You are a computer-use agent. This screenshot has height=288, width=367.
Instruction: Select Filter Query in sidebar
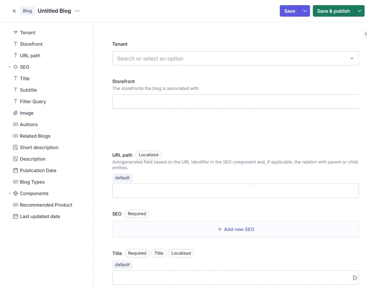(33, 102)
